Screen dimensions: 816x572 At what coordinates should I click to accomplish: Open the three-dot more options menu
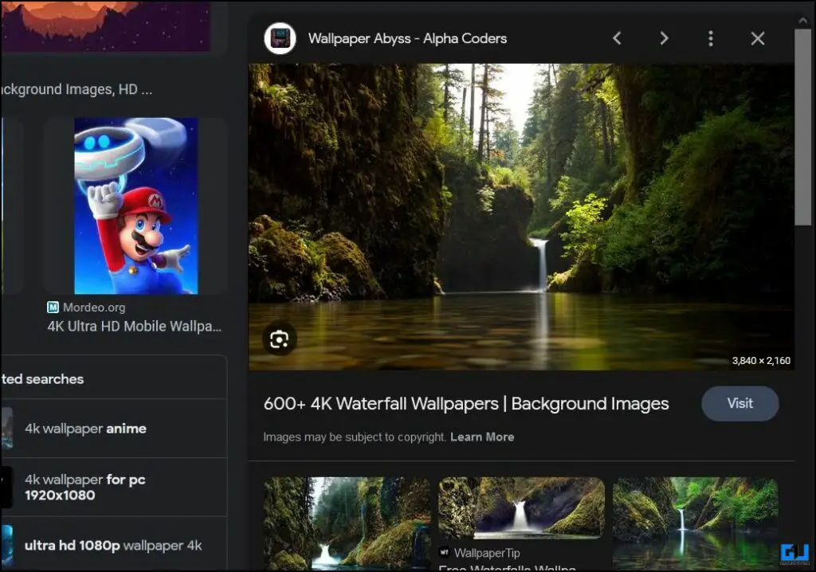tap(711, 38)
